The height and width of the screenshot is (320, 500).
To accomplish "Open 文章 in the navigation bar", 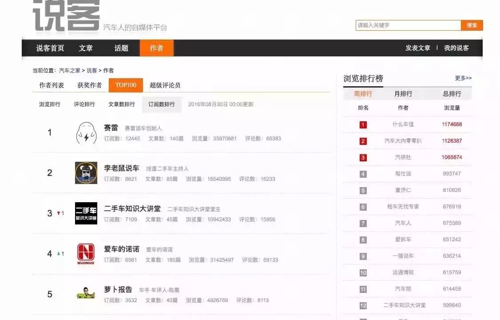I will [86, 48].
